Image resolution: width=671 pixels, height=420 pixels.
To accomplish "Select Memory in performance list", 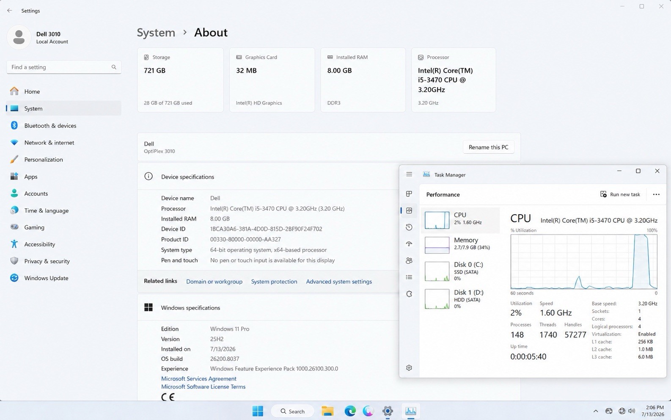I will [x=461, y=244].
